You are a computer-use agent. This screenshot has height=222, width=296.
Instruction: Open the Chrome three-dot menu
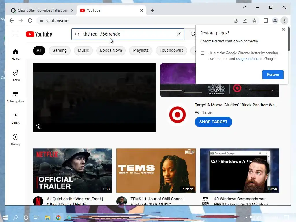pos(284,21)
